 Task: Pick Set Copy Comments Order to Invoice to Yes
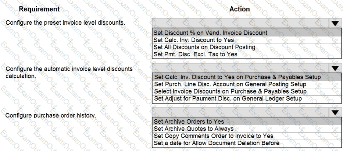pyautogui.click(x=213, y=136)
